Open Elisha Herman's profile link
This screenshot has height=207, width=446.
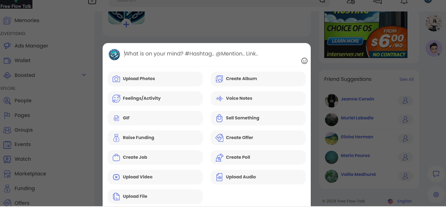(357, 137)
